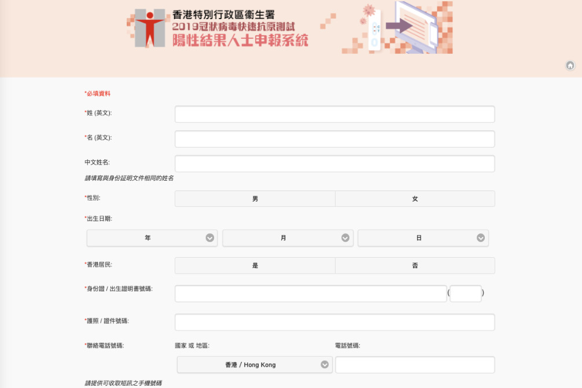Image resolution: width=582 pixels, height=388 pixels.
Task: Click the chevron icon on the 年 selector
Action: pyautogui.click(x=211, y=237)
